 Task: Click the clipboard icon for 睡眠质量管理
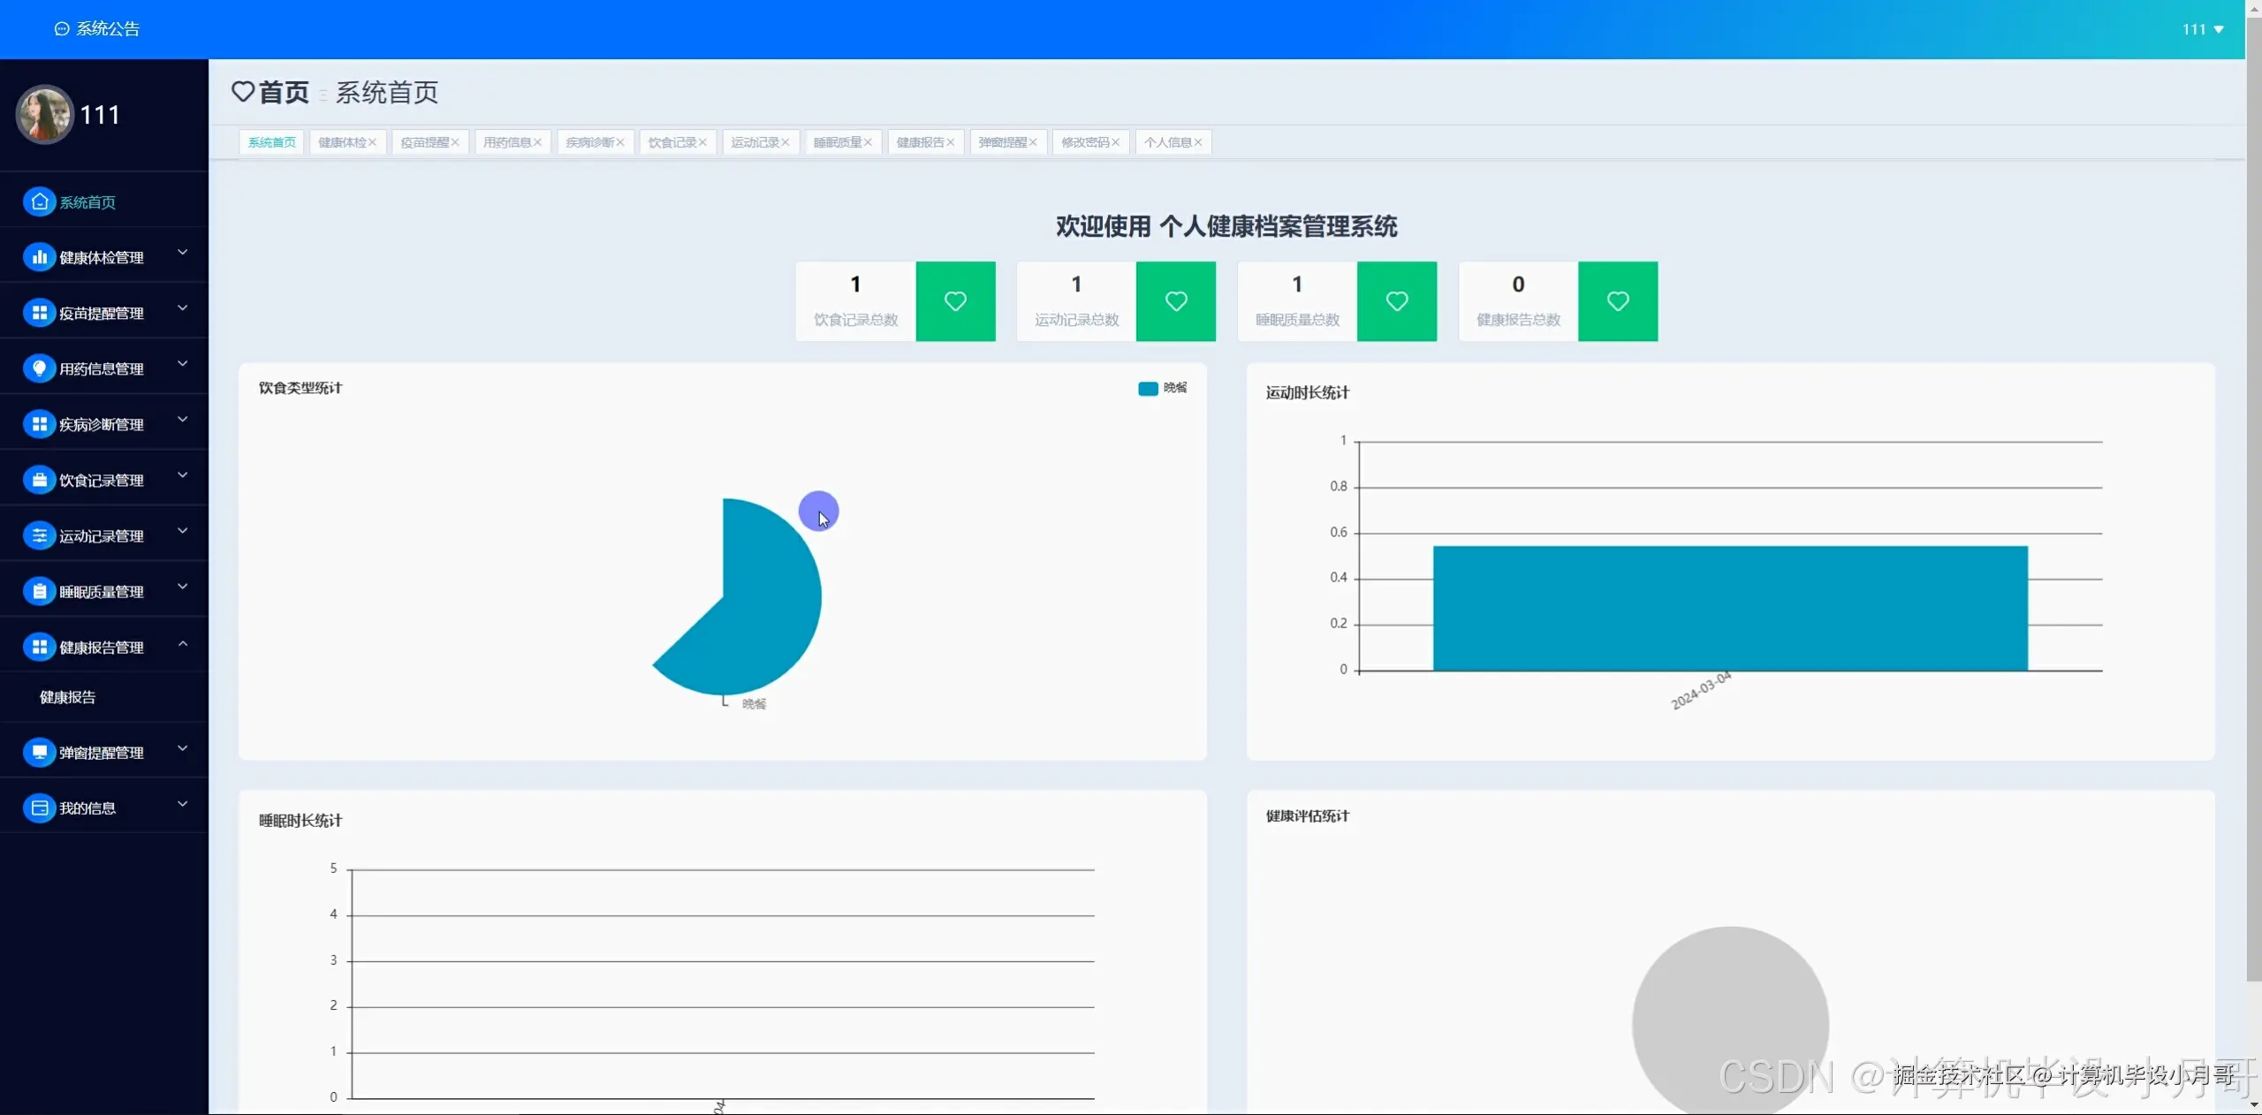(39, 592)
